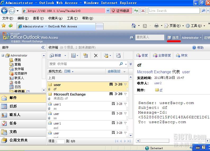Collapse the Administrator mailbox tree
The image size is (210, 151).
tap(3, 55)
